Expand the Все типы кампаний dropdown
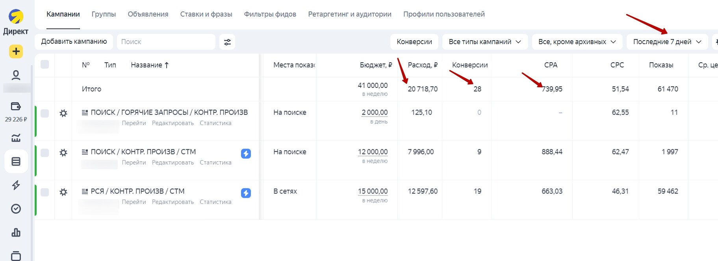This screenshot has width=718, height=261. (x=484, y=42)
